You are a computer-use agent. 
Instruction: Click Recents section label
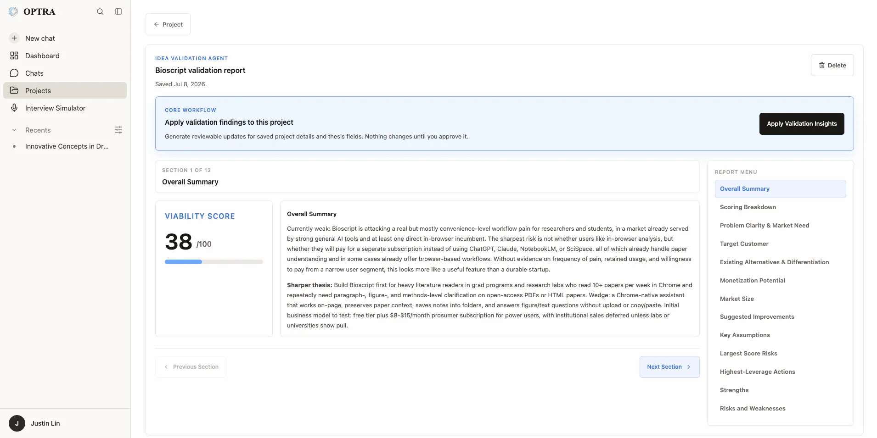(x=38, y=130)
